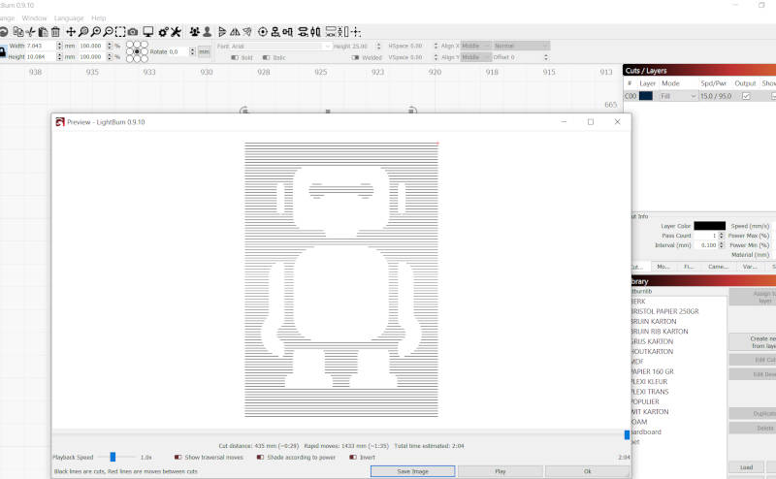Toggle the Invert switch in Preview
The width and height of the screenshot is (776, 479).
click(353, 458)
